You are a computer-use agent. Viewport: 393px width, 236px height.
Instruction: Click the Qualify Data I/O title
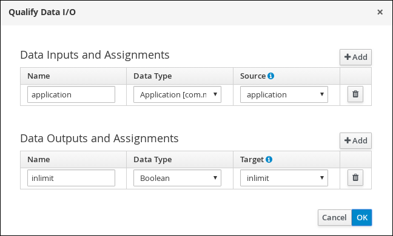42,12
